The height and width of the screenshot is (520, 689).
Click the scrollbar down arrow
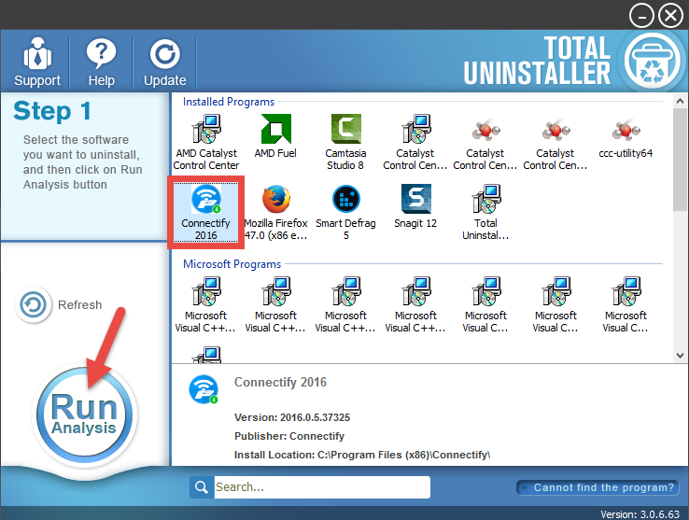coord(680,356)
